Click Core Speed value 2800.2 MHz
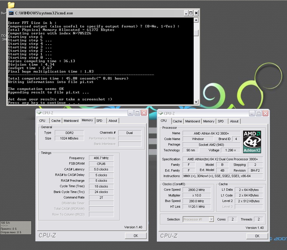Image resolution: width=287 pixels, height=250 pixels. (197, 190)
